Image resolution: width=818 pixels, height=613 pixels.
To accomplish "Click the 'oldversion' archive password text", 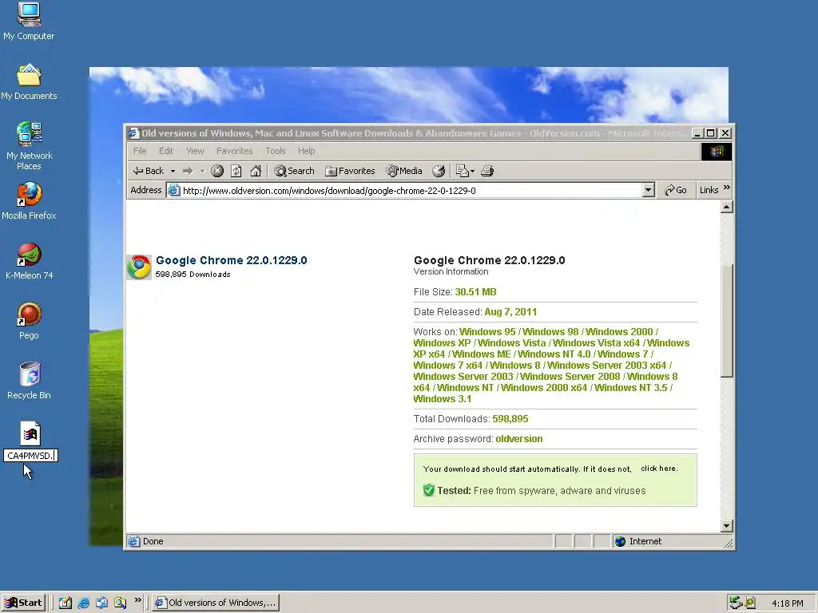I will [519, 439].
